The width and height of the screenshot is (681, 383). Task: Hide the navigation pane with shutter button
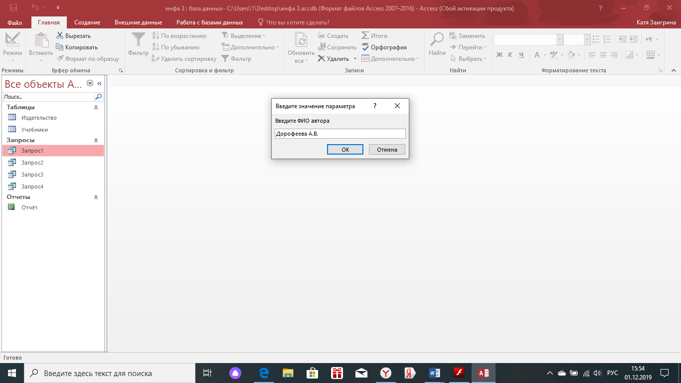(x=99, y=83)
